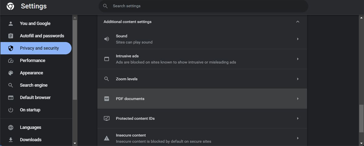Expand the Zoom levels arrow
This screenshot has height=146, width=364.
click(298, 79)
